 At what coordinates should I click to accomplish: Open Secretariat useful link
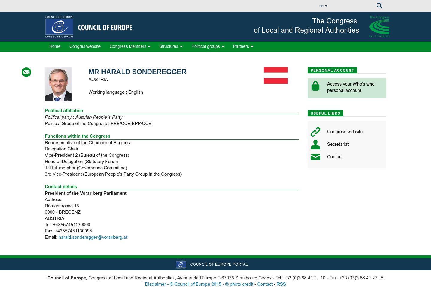click(x=338, y=144)
